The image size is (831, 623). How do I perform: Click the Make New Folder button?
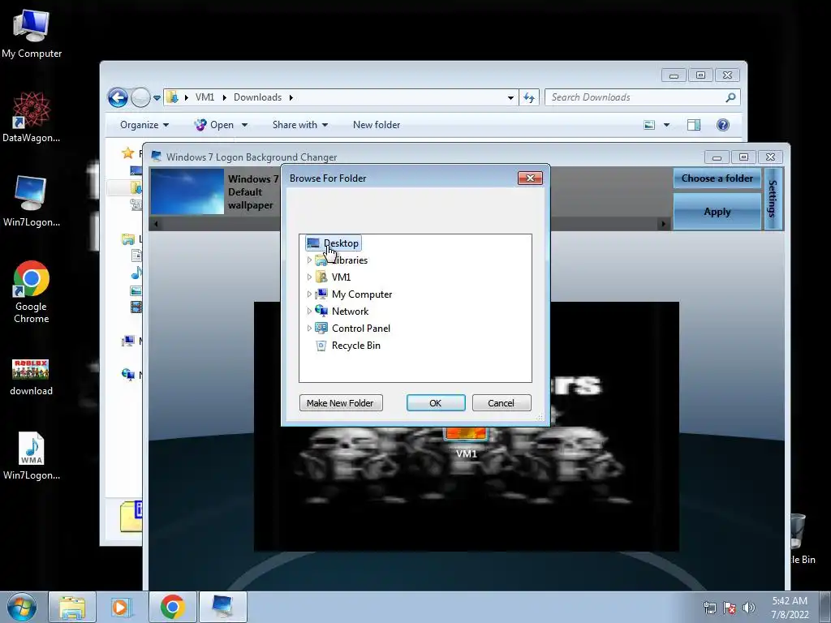click(x=341, y=402)
